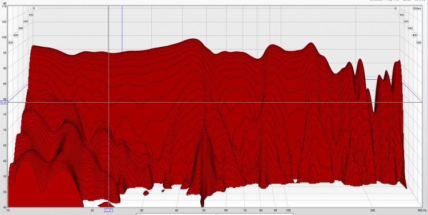
Task: Click the 45 tick at the dB axis bottom
Action: (x=5, y=208)
